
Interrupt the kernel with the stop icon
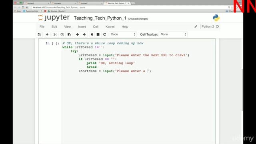click(x=98, y=34)
